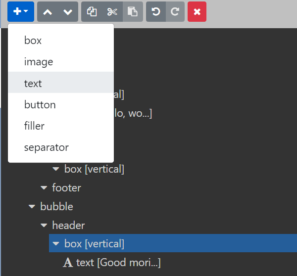Move selected node up with chevron
This screenshot has height=276, width=297.
[x=48, y=12]
